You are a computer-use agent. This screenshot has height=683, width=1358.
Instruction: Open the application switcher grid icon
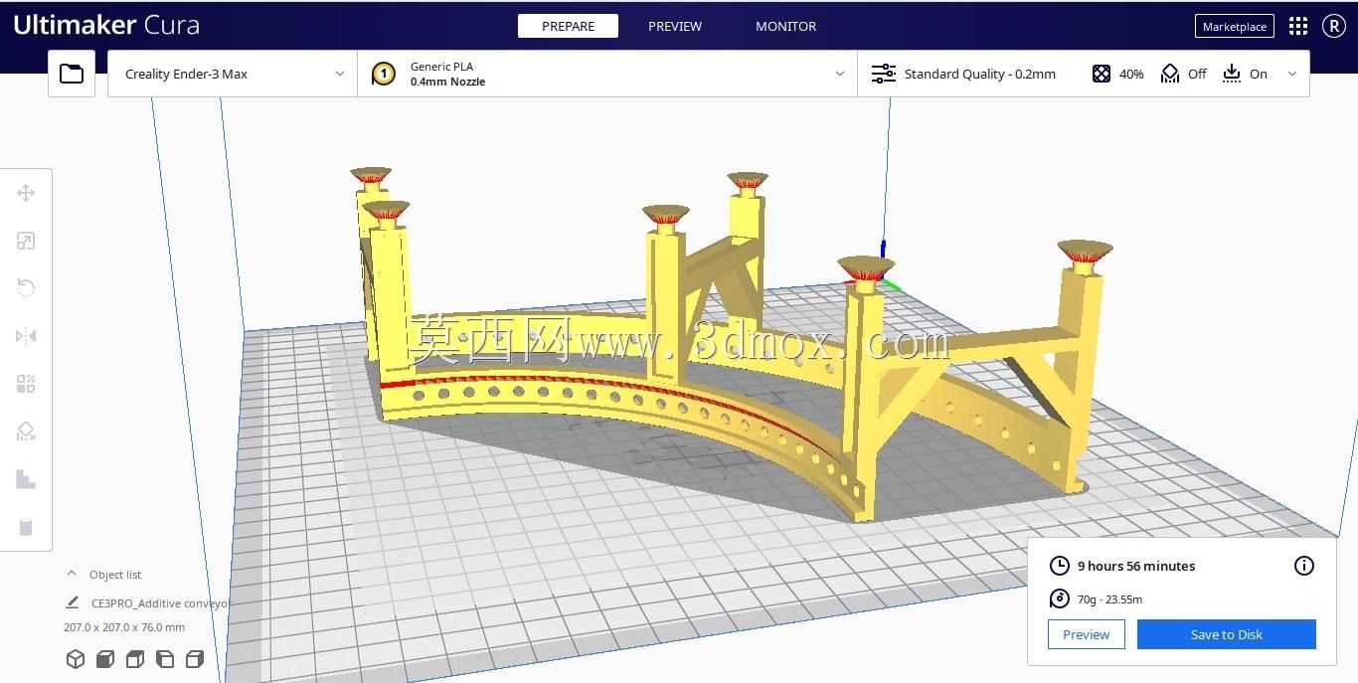pyautogui.click(x=1298, y=27)
